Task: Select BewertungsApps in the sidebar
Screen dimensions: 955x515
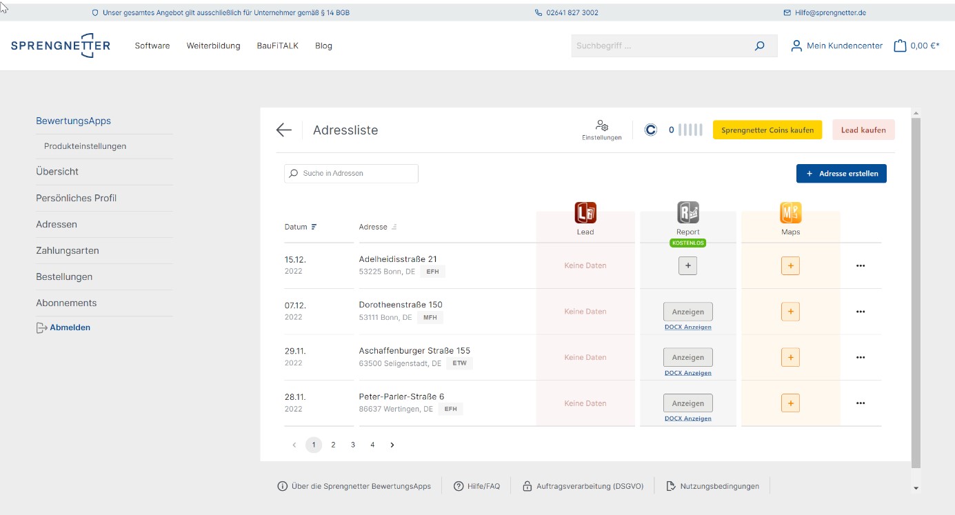Action: tap(73, 121)
